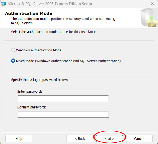Select the Windows Authentication Mode radio circle
The height and width of the screenshot is (144, 158).
(x=13, y=50)
